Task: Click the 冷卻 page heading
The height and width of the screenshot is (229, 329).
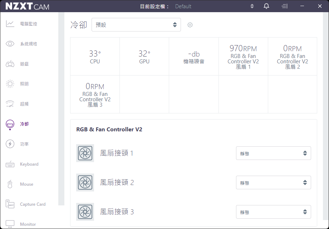Action: click(x=79, y=25)
